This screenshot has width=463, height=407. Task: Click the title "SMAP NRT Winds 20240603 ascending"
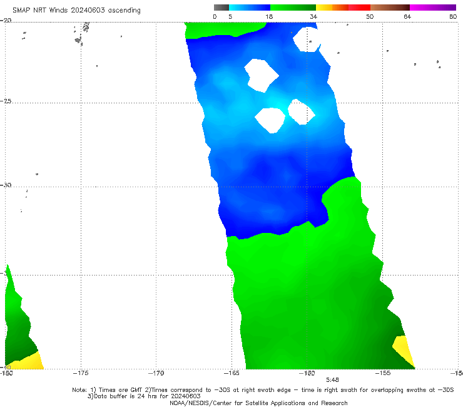click(x=76, y=11)
